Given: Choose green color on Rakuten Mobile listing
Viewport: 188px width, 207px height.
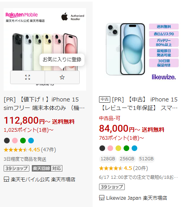Looking at the screenshot, I should coord(23,141).
